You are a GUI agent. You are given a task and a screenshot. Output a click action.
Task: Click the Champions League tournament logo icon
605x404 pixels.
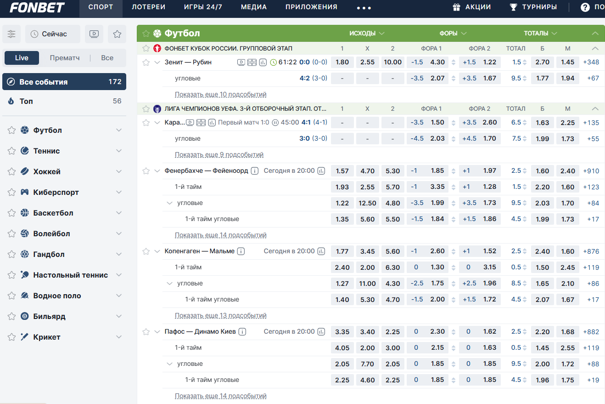[x=157, y=109]
